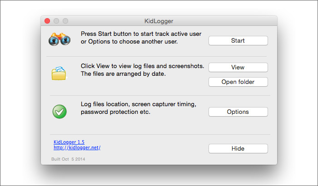Click the log files folder icon
This screenshot has width=318, height=186.
pyautogui.click(x=60, y=73)
